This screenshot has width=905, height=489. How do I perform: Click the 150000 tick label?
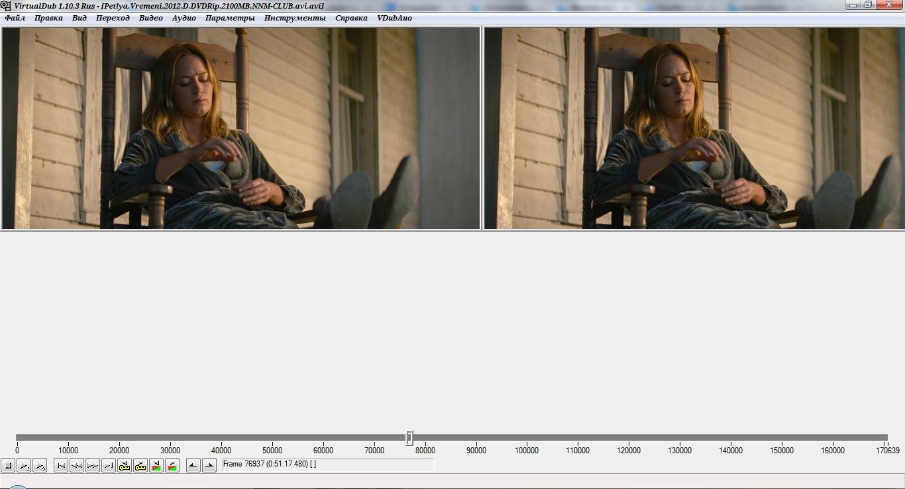782,451
